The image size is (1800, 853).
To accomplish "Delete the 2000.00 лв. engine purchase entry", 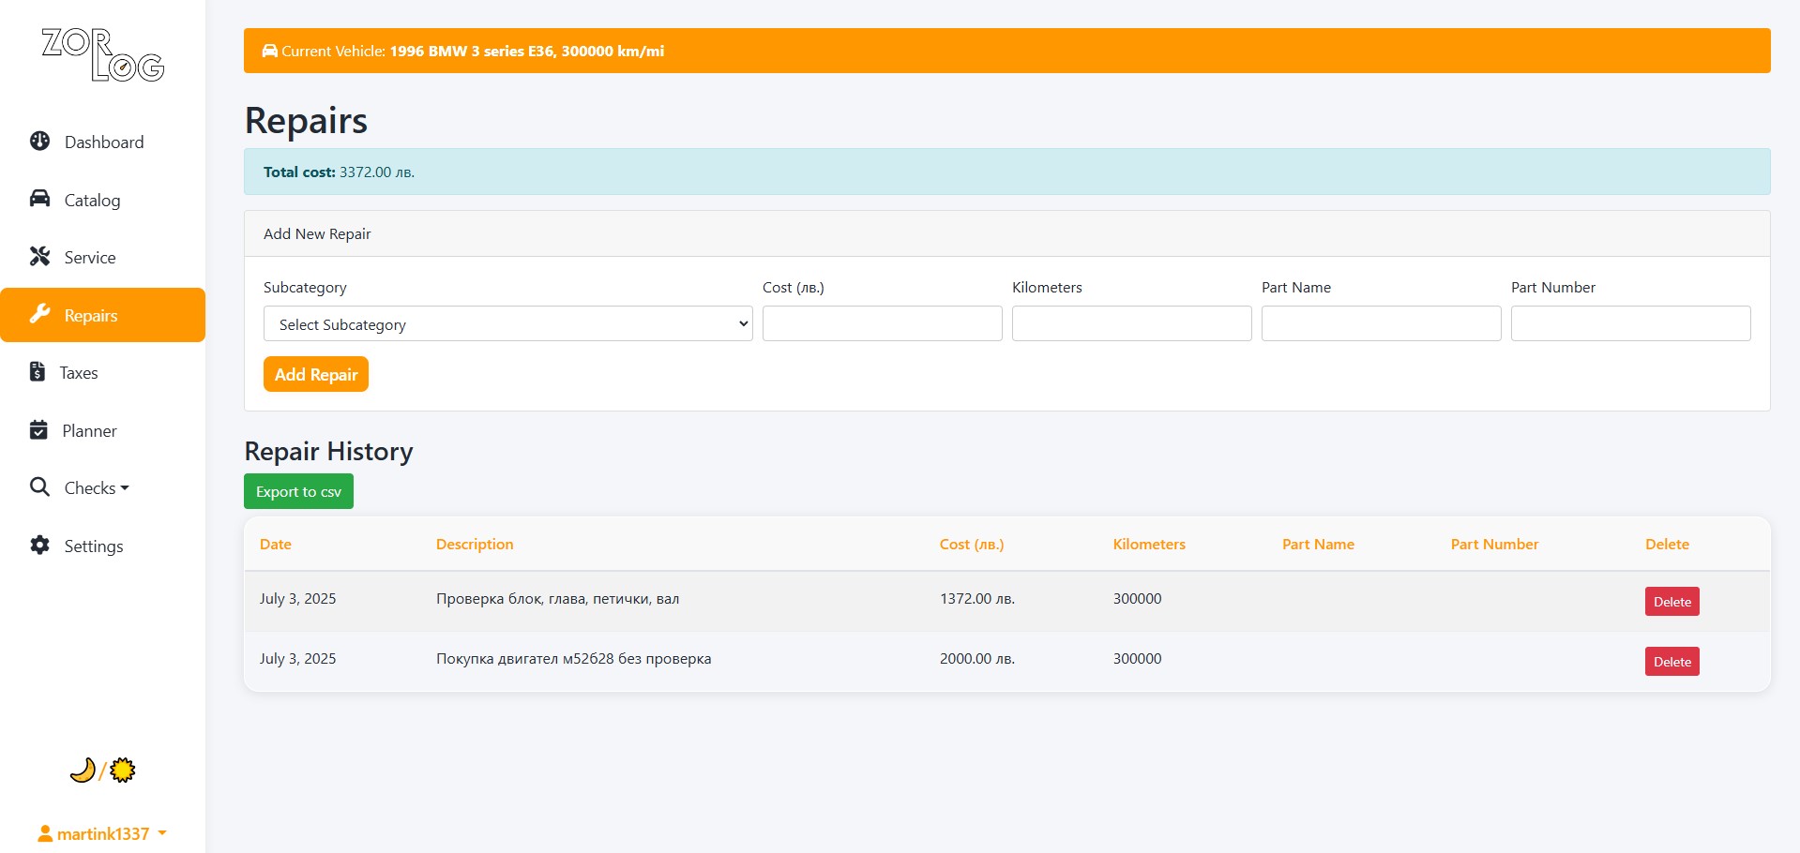I will (x=1671, y=662).
